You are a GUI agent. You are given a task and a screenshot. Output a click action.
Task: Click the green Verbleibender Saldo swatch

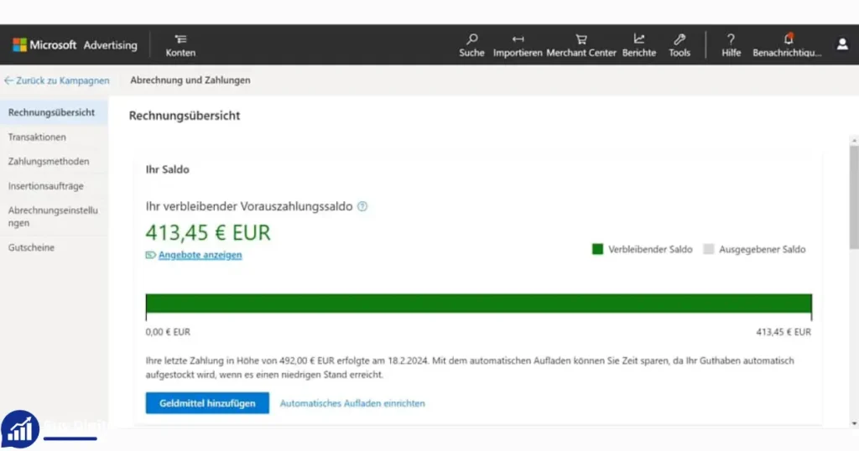coord(597,249)
